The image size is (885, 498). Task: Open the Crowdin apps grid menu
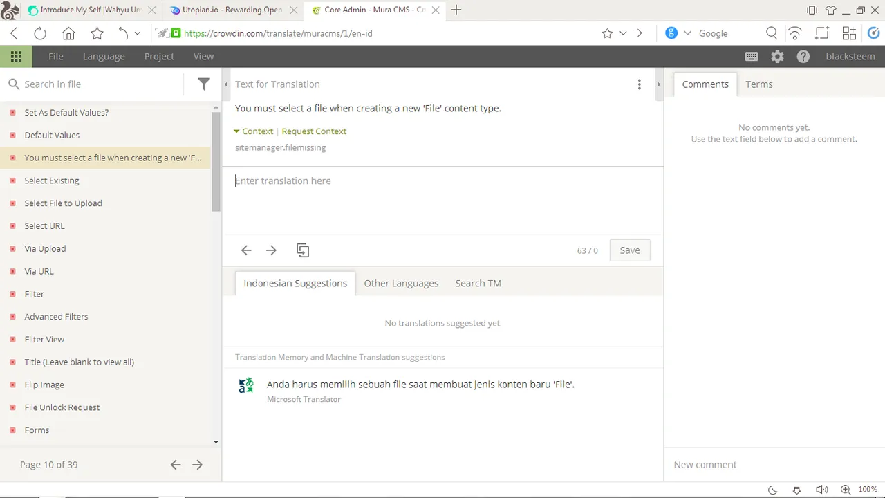pos(16,57)
